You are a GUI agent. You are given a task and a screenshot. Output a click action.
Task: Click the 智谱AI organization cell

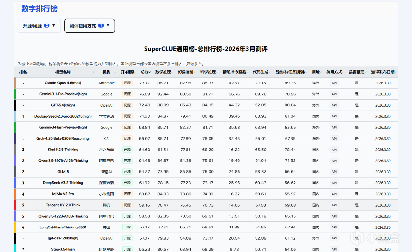click(107, 172)
